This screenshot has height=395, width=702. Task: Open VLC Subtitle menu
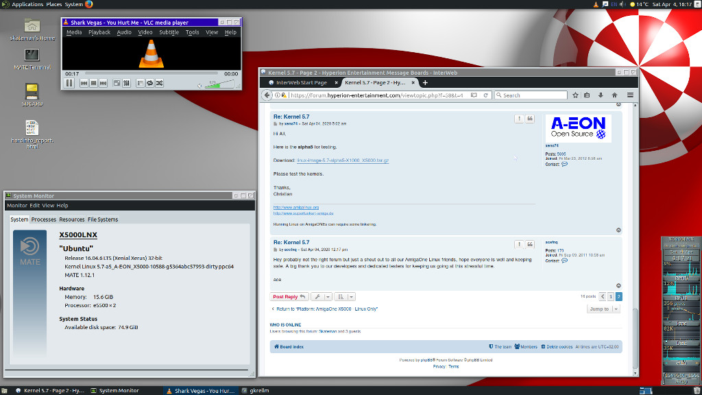(169, 32)
